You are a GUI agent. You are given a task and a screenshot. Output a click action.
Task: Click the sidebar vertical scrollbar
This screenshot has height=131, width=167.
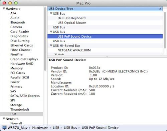(x=45, y=39)
